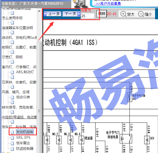Click page icon beside 发动机控制

point(12,132)
